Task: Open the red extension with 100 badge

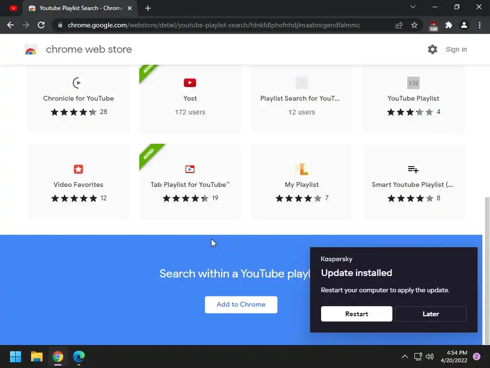Action: (433, 26)
